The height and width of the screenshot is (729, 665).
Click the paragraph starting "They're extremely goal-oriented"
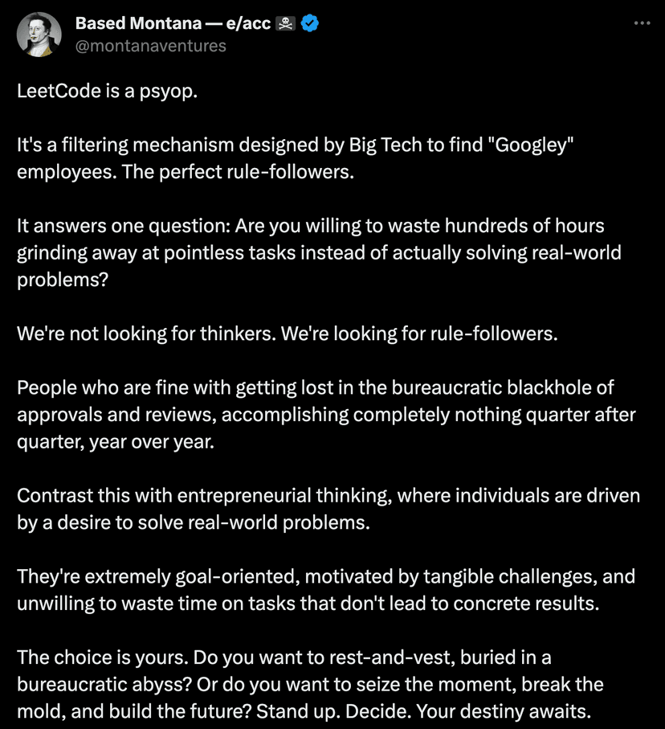click(x=325, y=589)
